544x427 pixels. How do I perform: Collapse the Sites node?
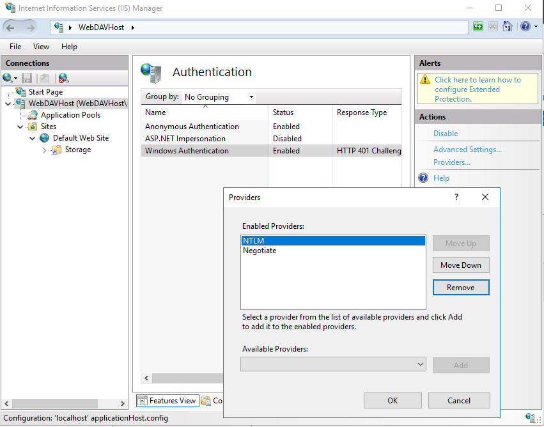pos(20,127)
